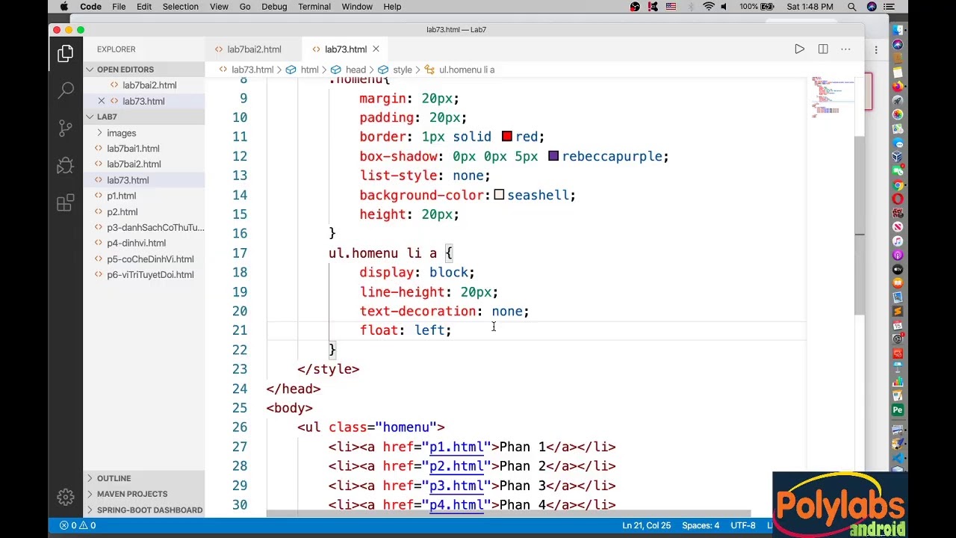Open Spotlight search in macOS menu bar

tap(851, 7)
